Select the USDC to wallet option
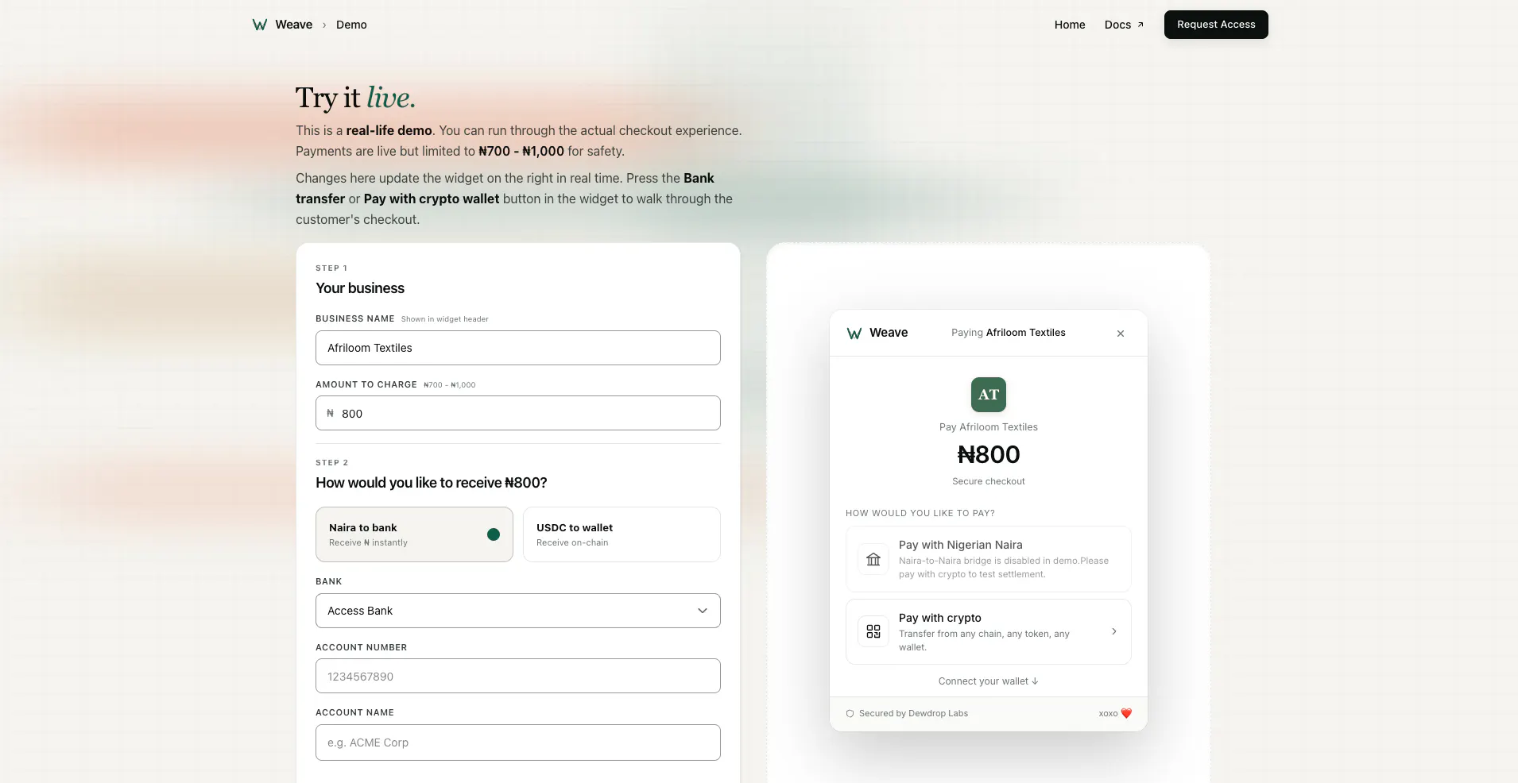The height and width of the screenshot is (783, 1518). pyautogui.click(x=622, y=534)
